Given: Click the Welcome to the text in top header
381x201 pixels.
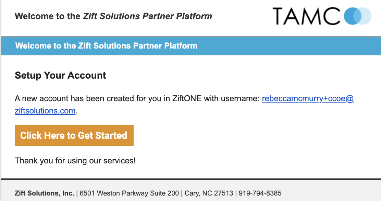Looking at the screenshot, I should (47, 16).
